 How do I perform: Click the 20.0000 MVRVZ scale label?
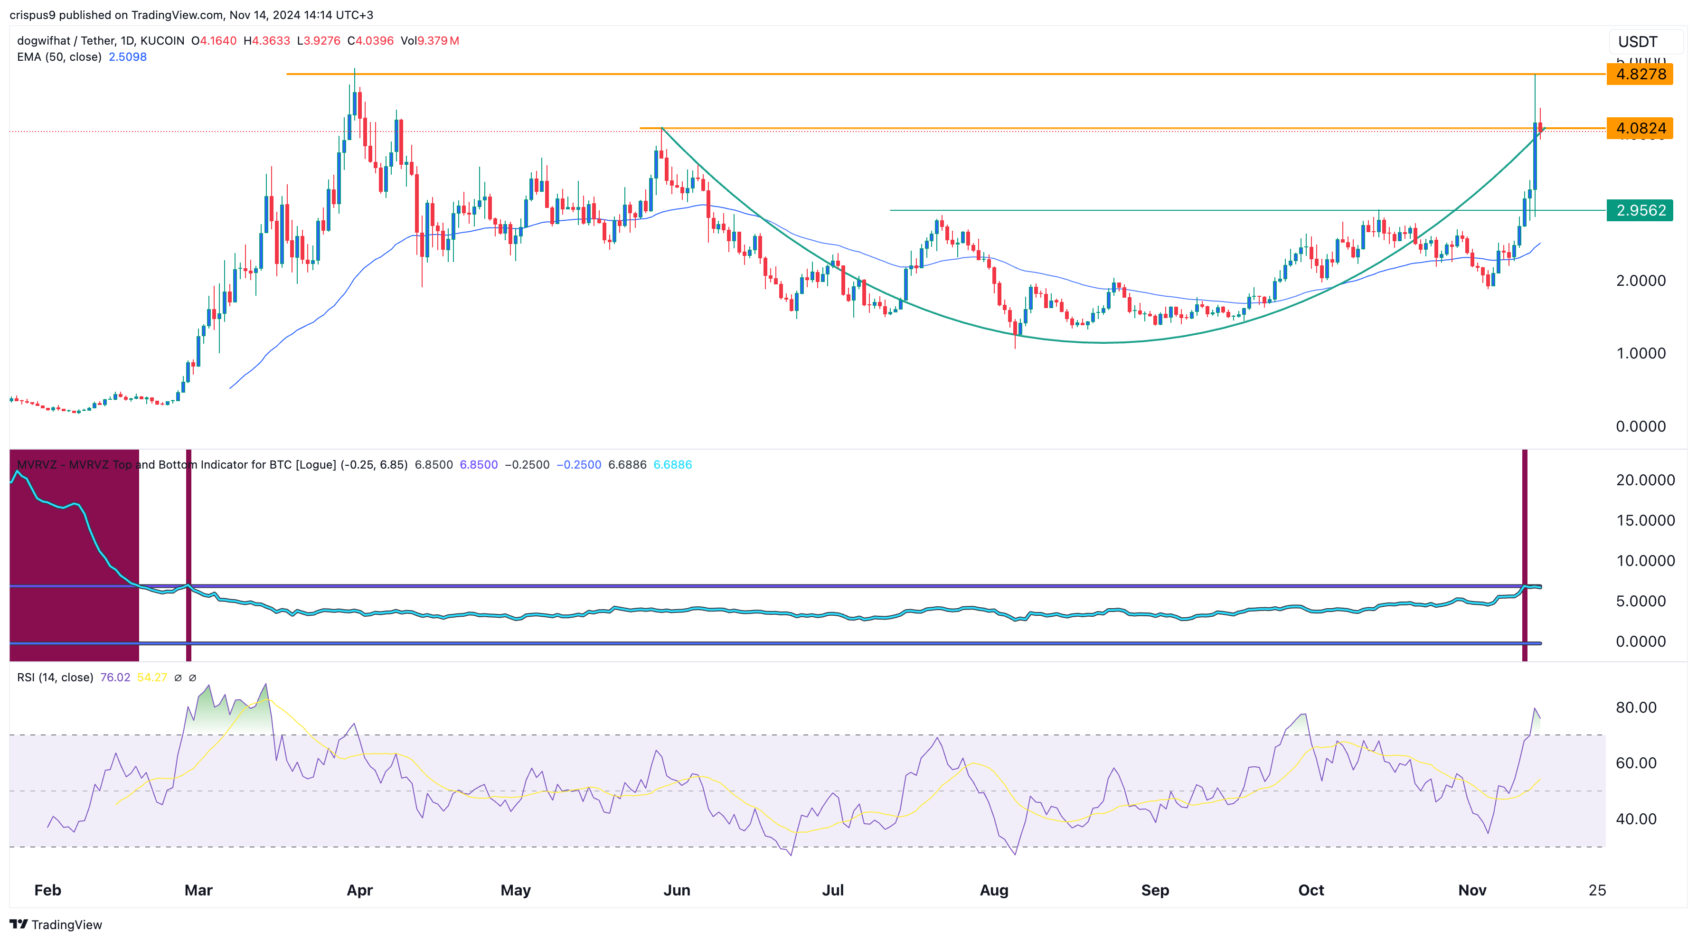tap(1645, 480)
